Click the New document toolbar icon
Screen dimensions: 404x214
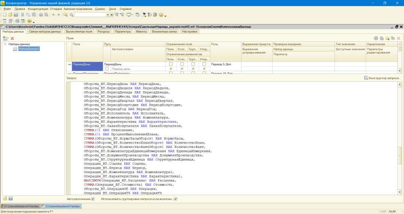tap(4, 15)
